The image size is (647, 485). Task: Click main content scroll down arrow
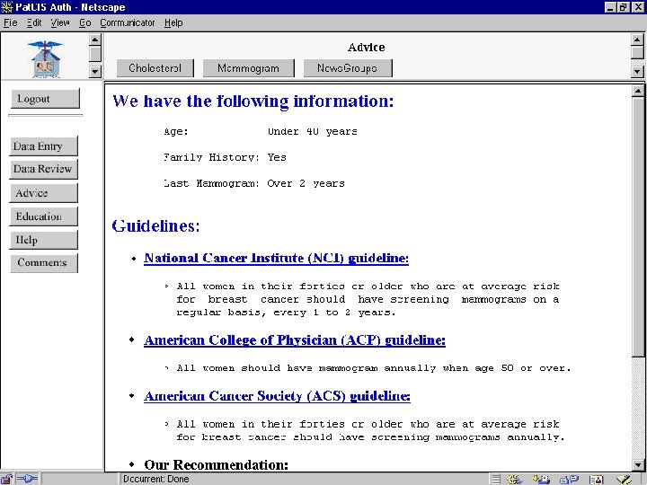pyautogui.click(x=638, y=465)
